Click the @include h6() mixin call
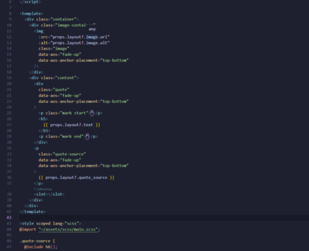This screenshot has width=309, height=251. pos(41,247)
